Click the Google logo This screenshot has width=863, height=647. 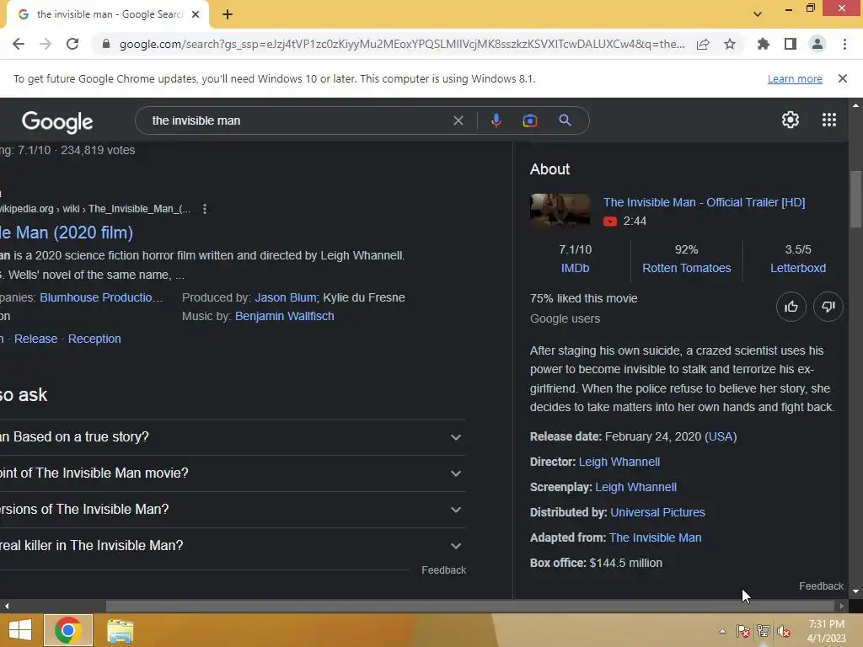[x=57, y=121]
